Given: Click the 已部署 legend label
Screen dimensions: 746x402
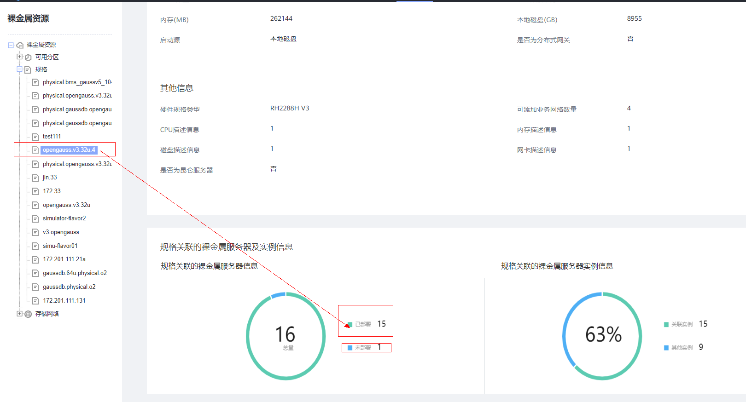Looking at the screenshot, I should point(363,324).
